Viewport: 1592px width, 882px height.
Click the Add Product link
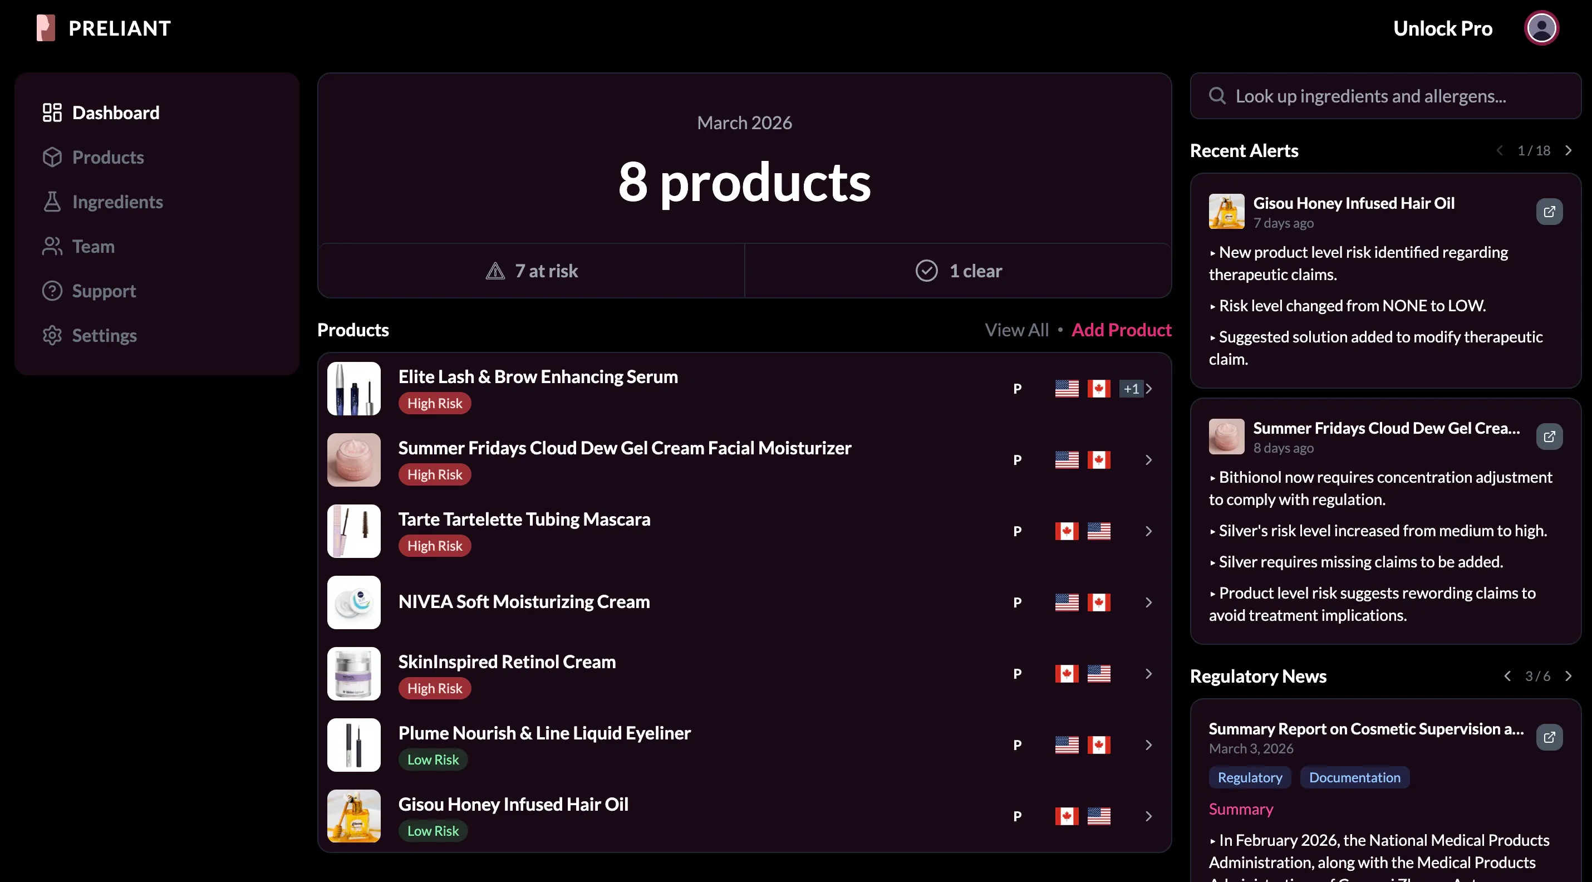[x=1121, y=330]
